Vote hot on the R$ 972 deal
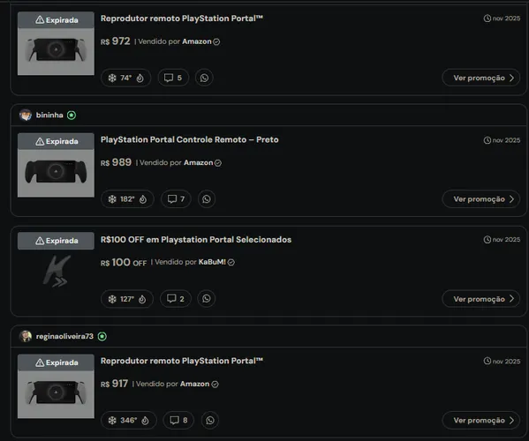The height and width of the screenshot is (441, 529). coord(140,78)
